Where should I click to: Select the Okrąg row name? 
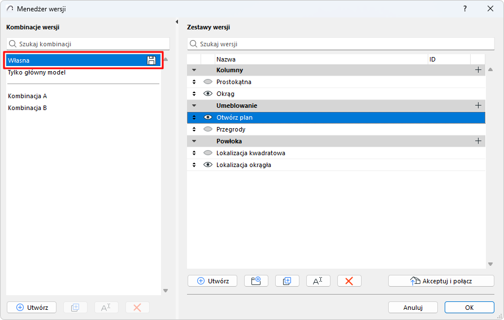(x=225, y=94)
